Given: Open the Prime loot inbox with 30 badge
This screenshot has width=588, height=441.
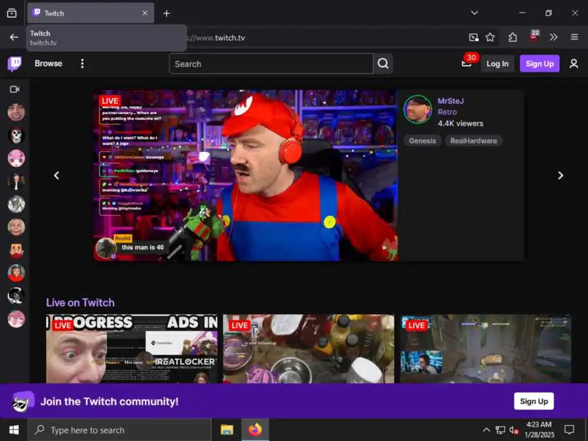Looking at the screenshot, I should coord(467,62).
